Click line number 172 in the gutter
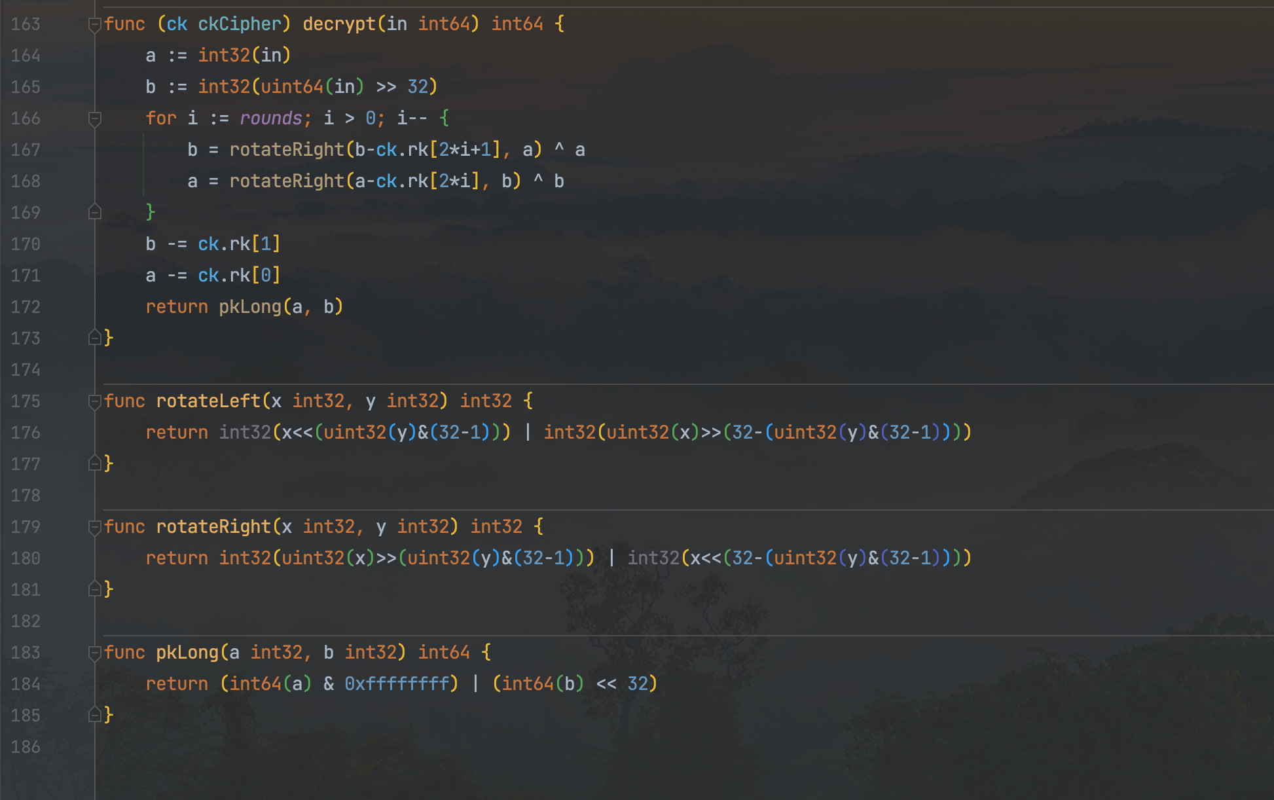This screenshot has height=800, width=1274. coord(26,307)
